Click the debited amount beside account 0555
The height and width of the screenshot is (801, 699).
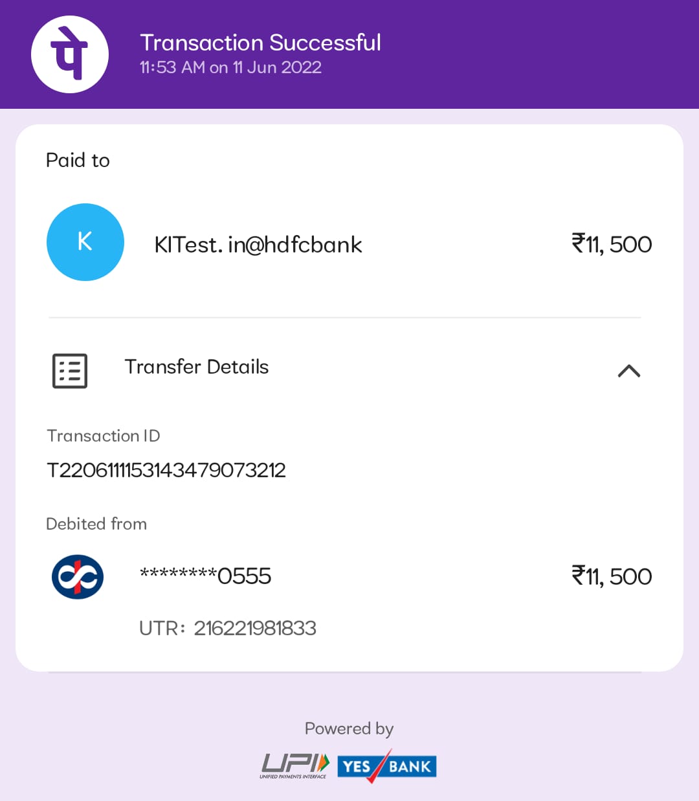[x=611, y=576]
